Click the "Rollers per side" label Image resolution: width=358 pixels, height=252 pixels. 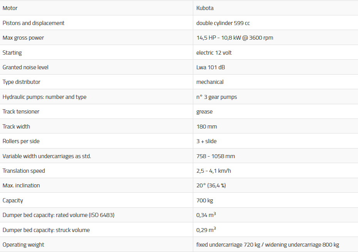click(x=21, y=141)
